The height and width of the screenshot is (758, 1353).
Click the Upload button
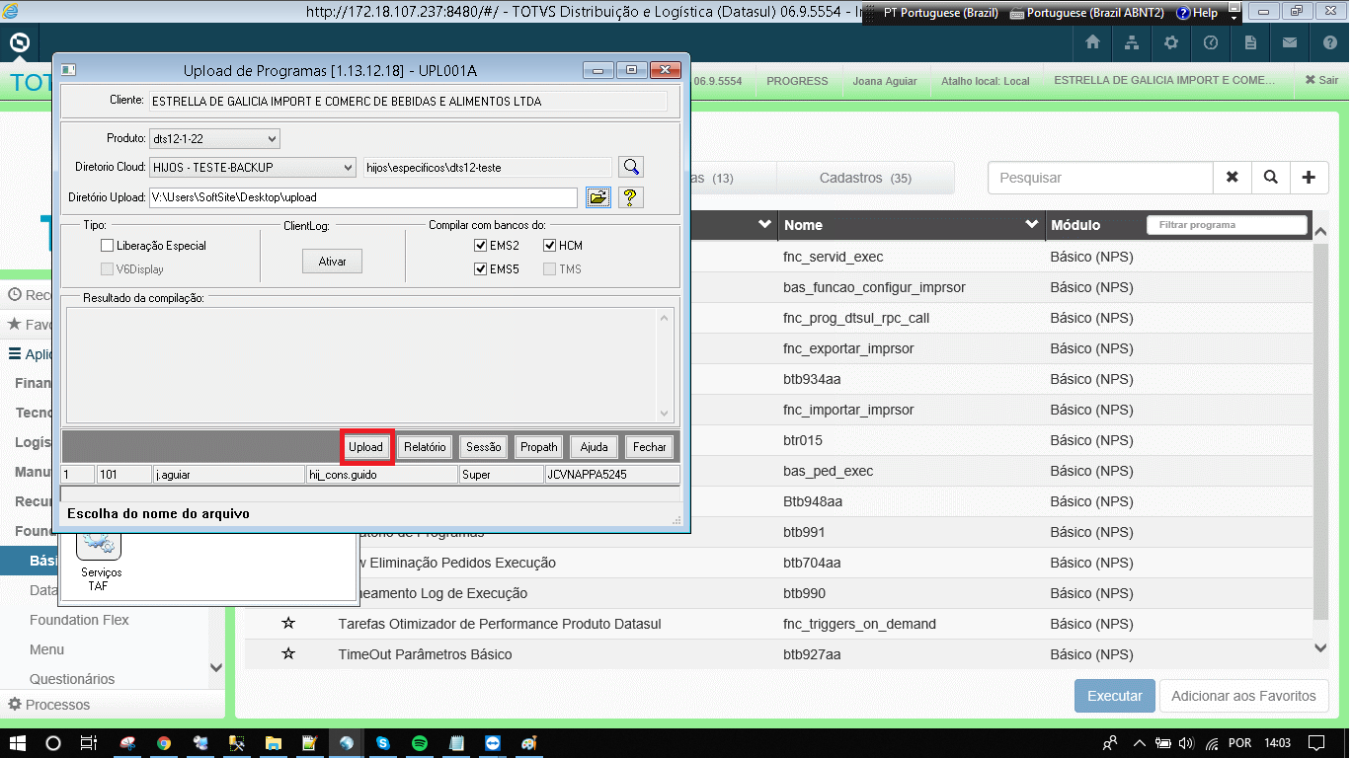click(365, 447)
